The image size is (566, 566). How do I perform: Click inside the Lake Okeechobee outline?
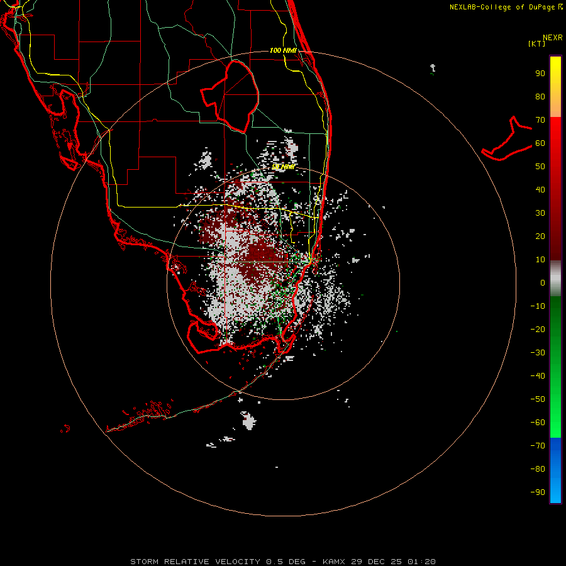click(x=236, y=96)
